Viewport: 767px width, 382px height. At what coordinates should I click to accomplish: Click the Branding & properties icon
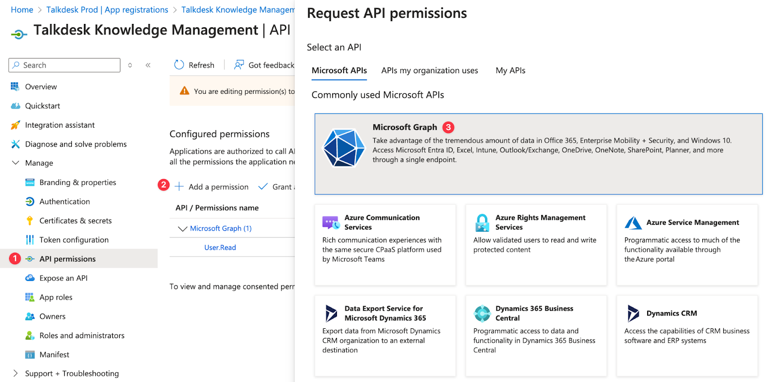pyautogui.click(x=30, y=182)
